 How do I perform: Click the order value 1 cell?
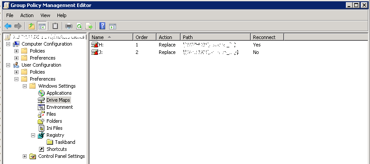pos(137,45)
